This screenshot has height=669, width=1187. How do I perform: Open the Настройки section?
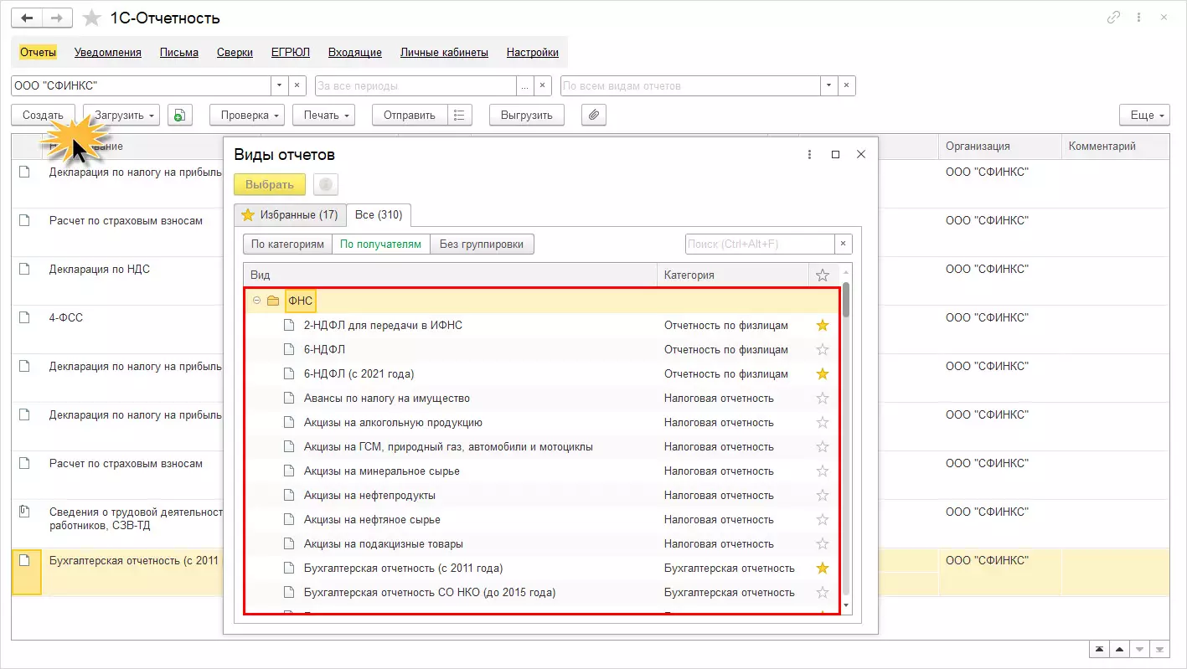tap(533, 52)
